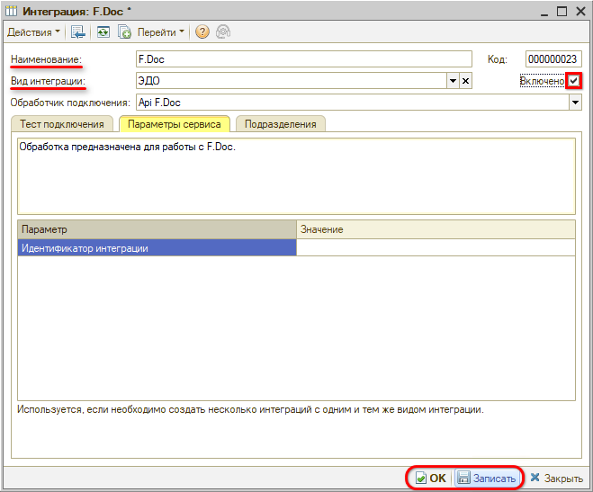Click the empty Значение cell for Идентификатор интеграции

[x=436, y=248]
